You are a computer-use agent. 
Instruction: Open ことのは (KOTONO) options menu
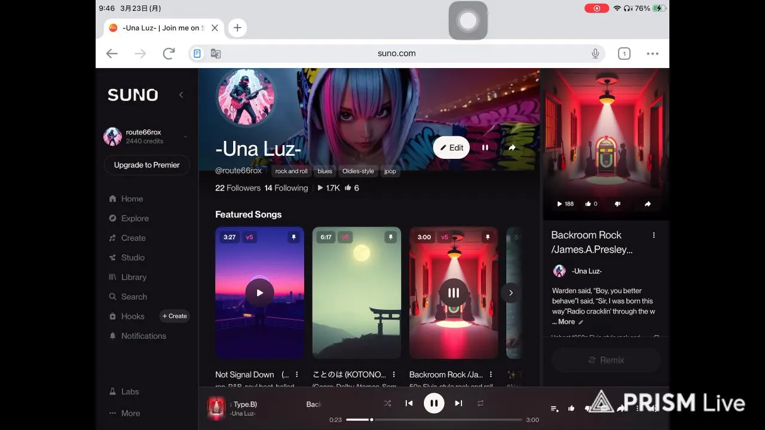(x=394, y=374)
